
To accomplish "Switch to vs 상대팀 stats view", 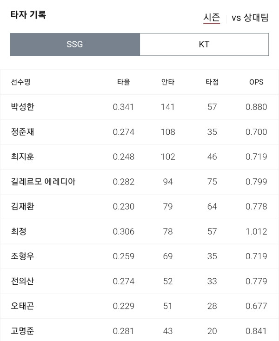I will click(250, 18).
